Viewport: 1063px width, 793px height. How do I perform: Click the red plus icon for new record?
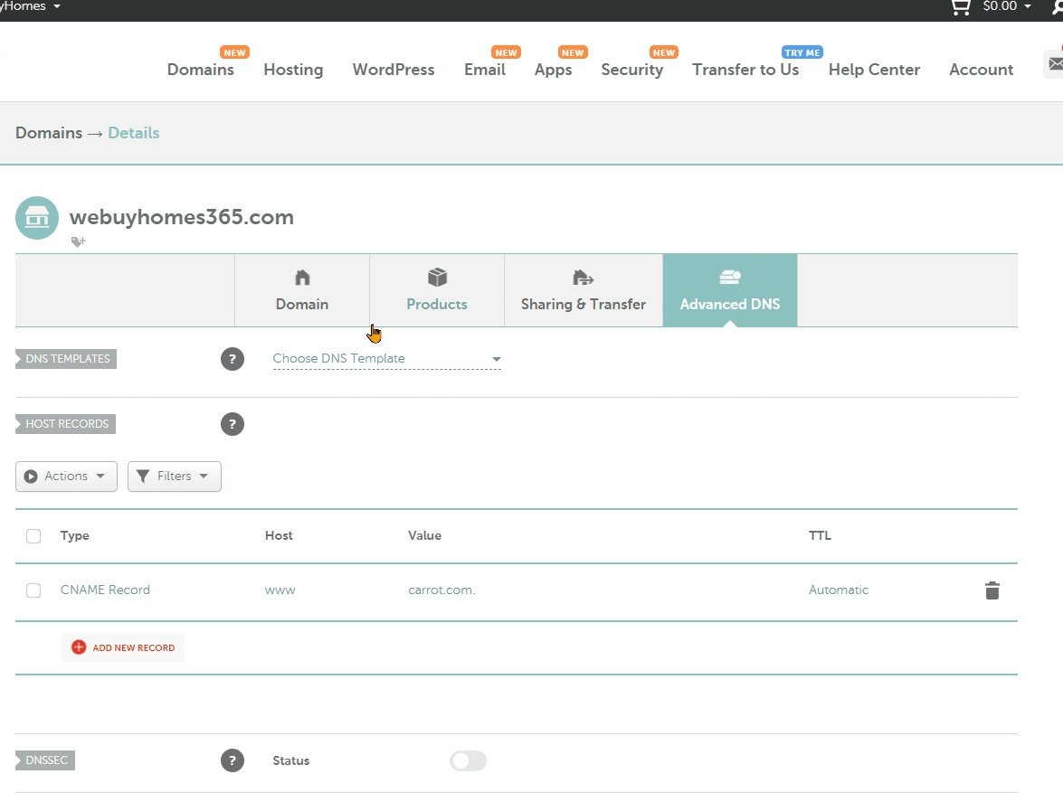click(79, 647)
